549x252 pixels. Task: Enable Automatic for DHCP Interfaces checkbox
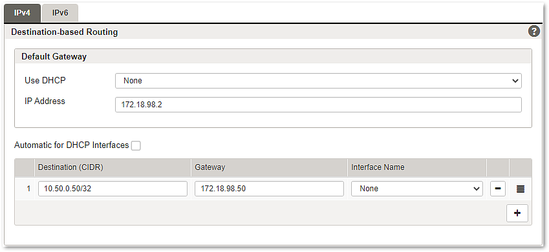136,145
